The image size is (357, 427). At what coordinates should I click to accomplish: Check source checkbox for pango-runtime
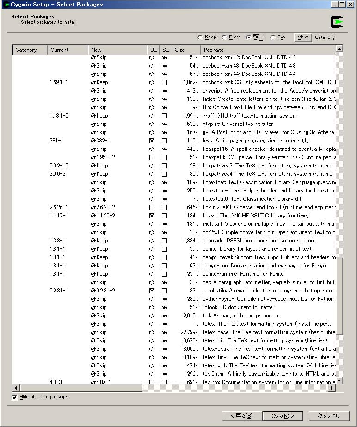(x=165, y=274)
